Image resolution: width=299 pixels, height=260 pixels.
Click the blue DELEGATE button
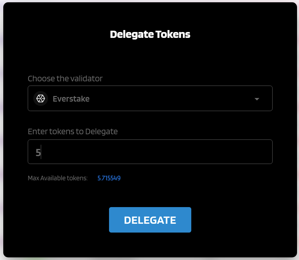[x=150, y=220]
